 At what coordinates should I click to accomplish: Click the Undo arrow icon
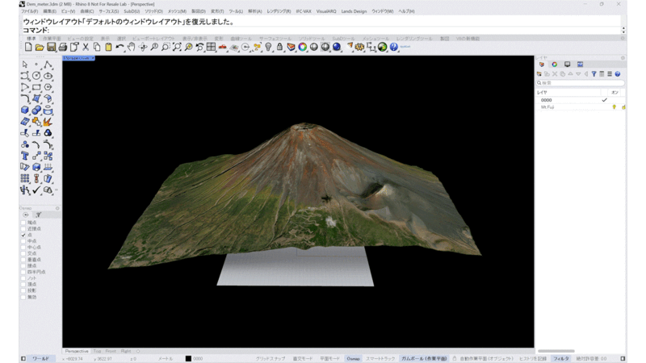(120, 48)
